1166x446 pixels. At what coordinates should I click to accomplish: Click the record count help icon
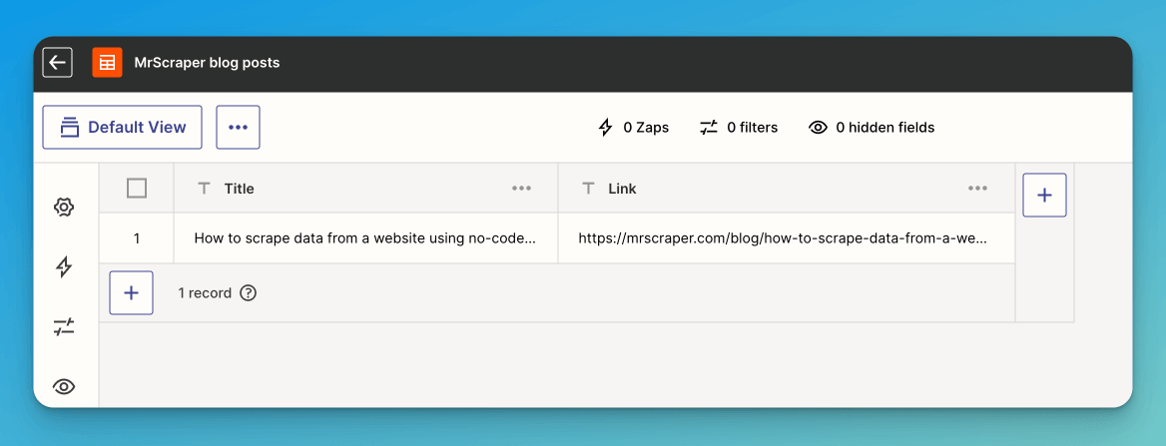coord(249,293)
